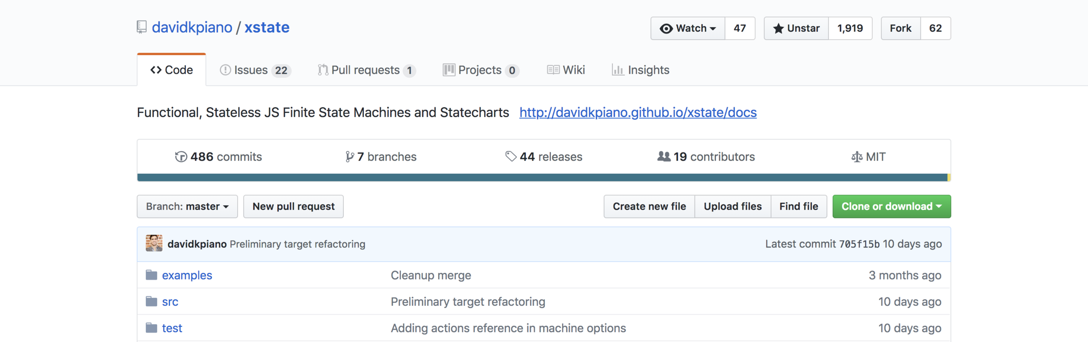Open the Branch: master selector
The height and width of the screenshot is (342, 1088).
tap(187, 206)
